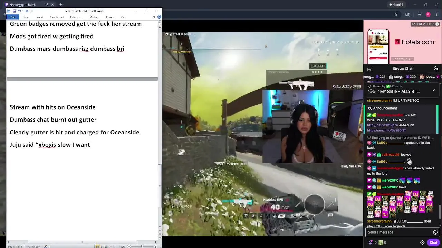This screenshot has width=442, height=248.
Task: Open the emote picker smiley icon
Action: pos(435,232)
